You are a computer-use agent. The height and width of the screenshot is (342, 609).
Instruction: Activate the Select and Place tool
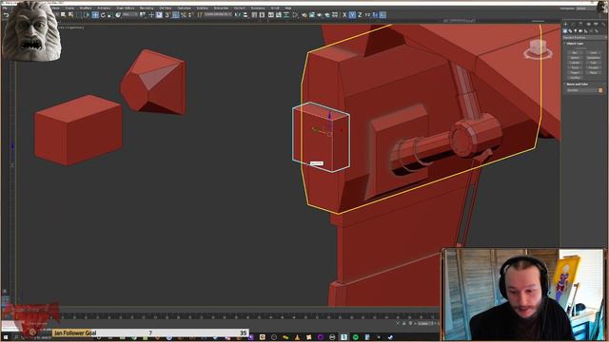click(x=118, y=15)
